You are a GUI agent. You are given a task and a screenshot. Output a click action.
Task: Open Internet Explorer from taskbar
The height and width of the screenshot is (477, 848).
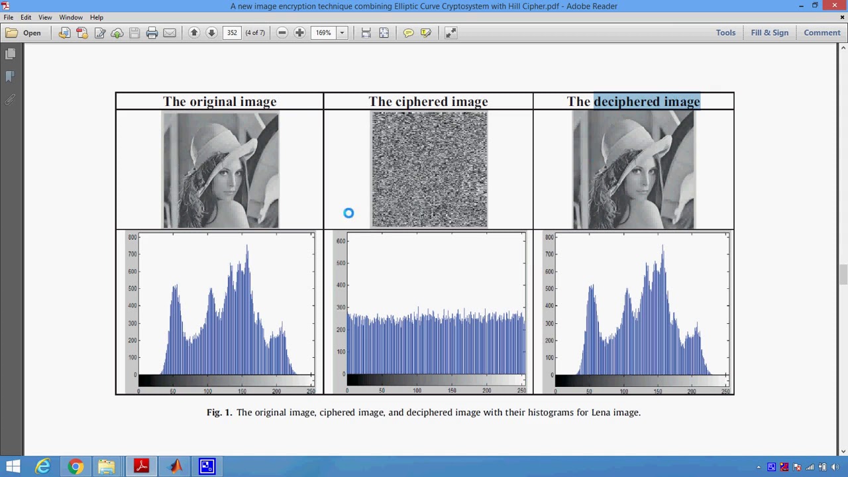[x=43, y=467]
